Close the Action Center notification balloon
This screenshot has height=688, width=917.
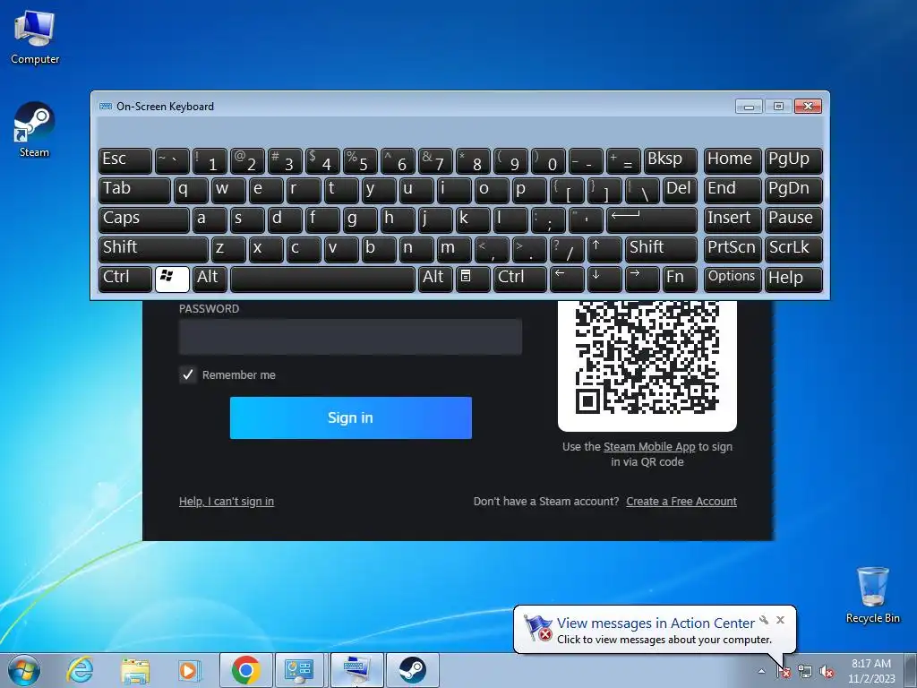780,620
